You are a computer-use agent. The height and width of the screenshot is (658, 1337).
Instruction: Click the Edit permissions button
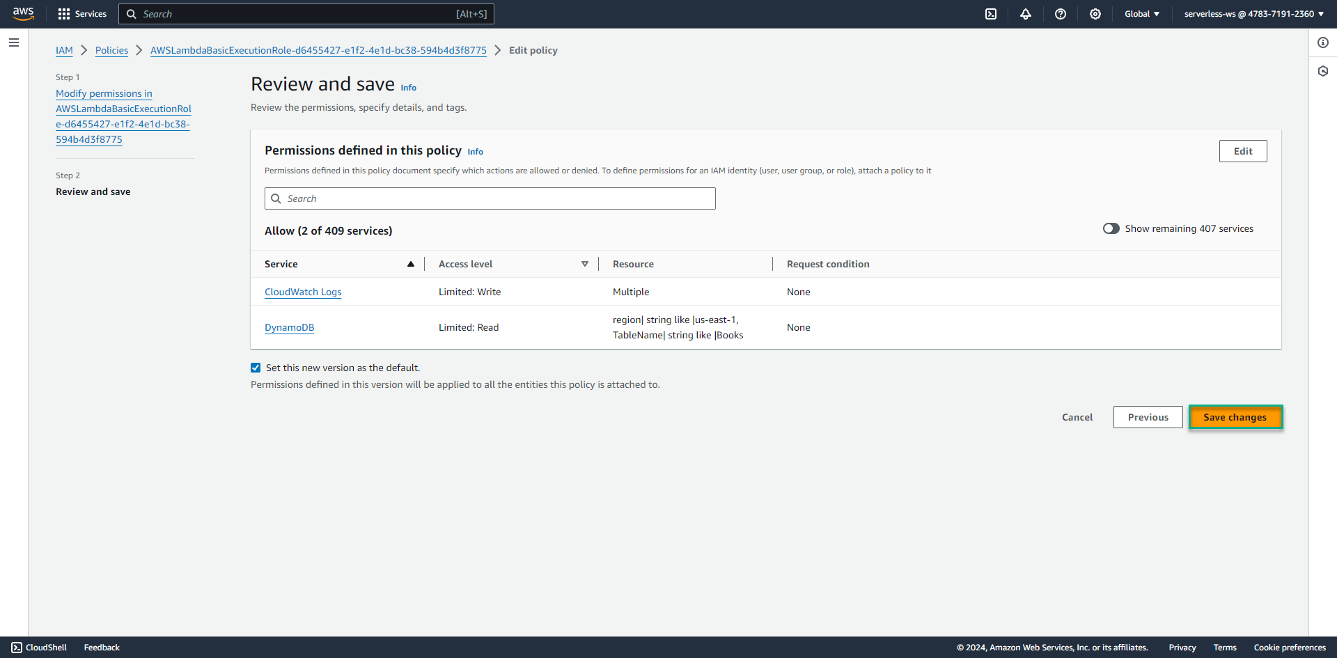point(1243,151)
